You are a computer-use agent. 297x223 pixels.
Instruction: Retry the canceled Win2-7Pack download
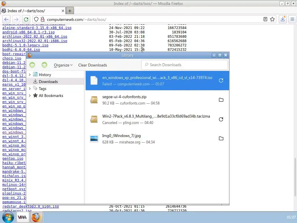221,119
